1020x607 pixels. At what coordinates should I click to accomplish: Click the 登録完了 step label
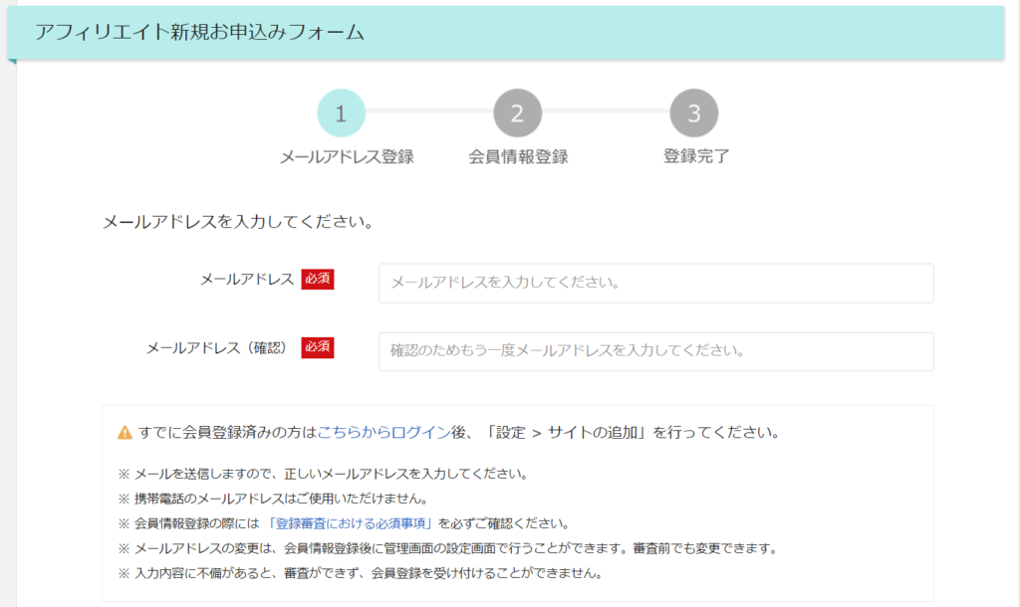coord(696,156)
